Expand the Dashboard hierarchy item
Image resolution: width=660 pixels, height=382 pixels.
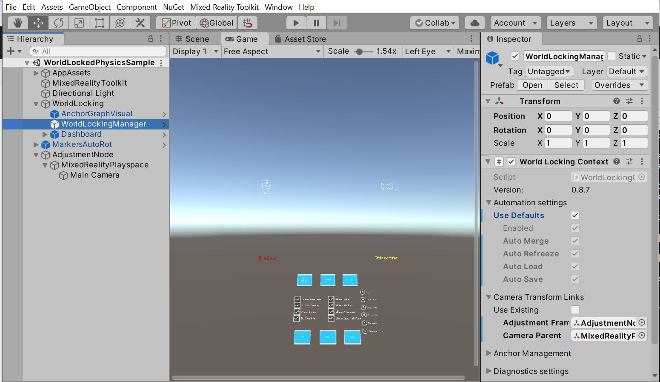tap(44, 134)
